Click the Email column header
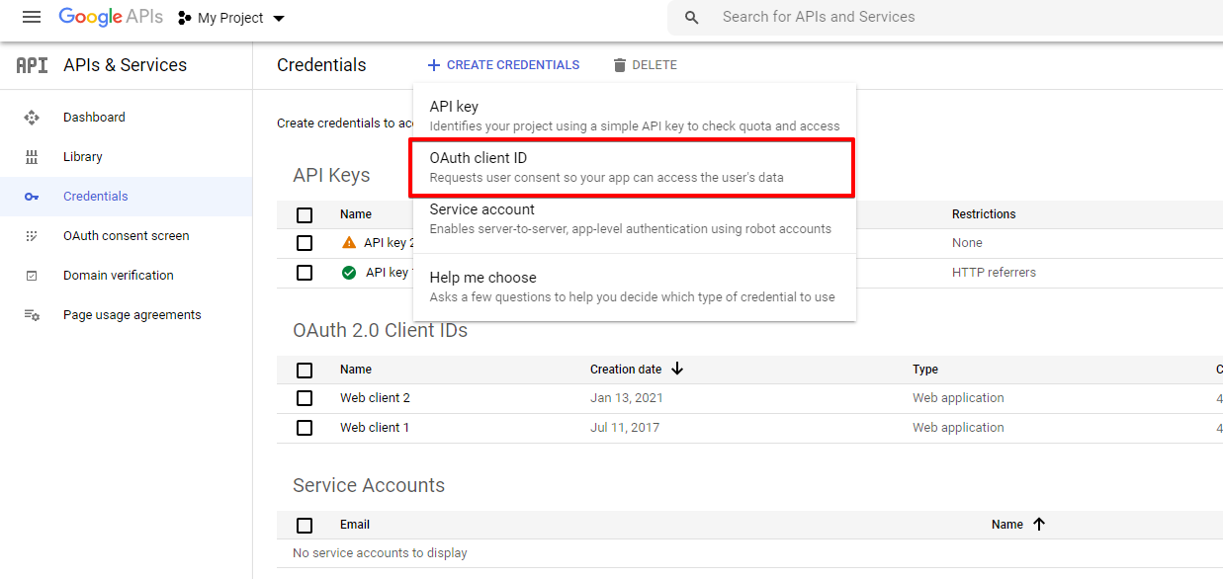Image resolution: width=1223 pixels, height=579 pixels. (x=355, y=525)
